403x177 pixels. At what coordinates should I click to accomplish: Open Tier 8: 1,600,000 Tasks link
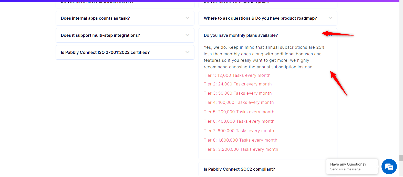(241, 140)
